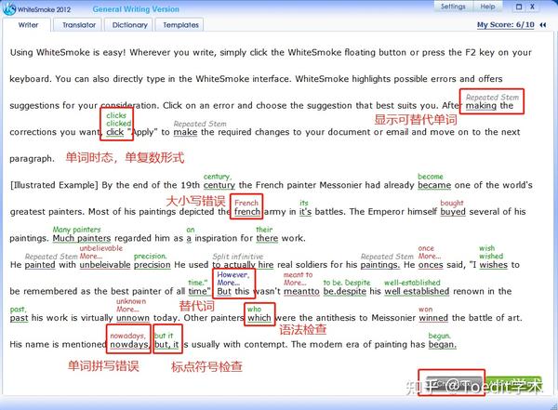Apply the 'well-established' suggestion
The height and width of the screenshot is (410, 558).
pyautogui.click(x=412, y=283)
